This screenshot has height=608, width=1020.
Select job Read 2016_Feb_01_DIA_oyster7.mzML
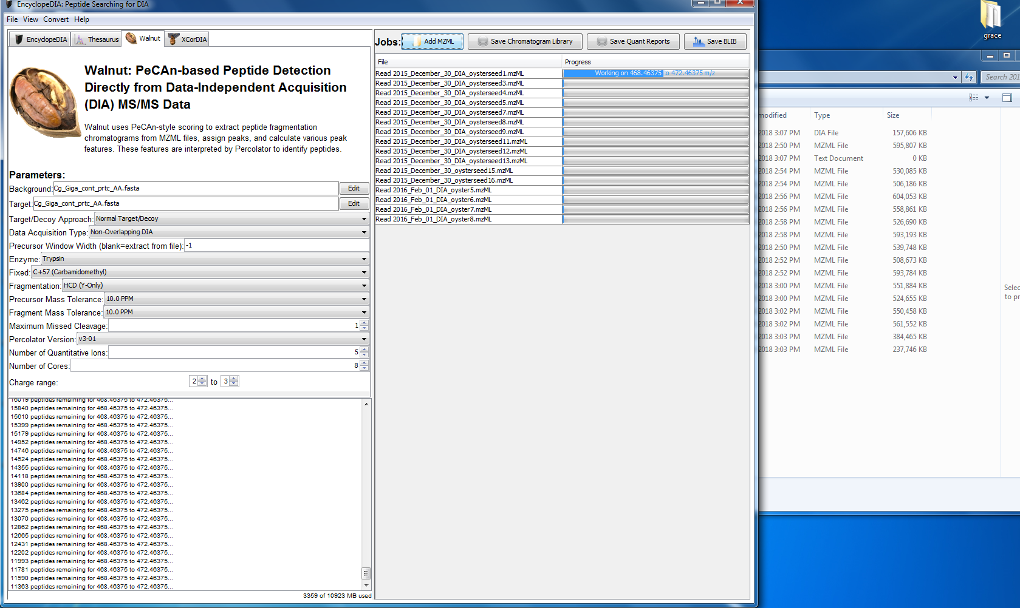(468, 209)
